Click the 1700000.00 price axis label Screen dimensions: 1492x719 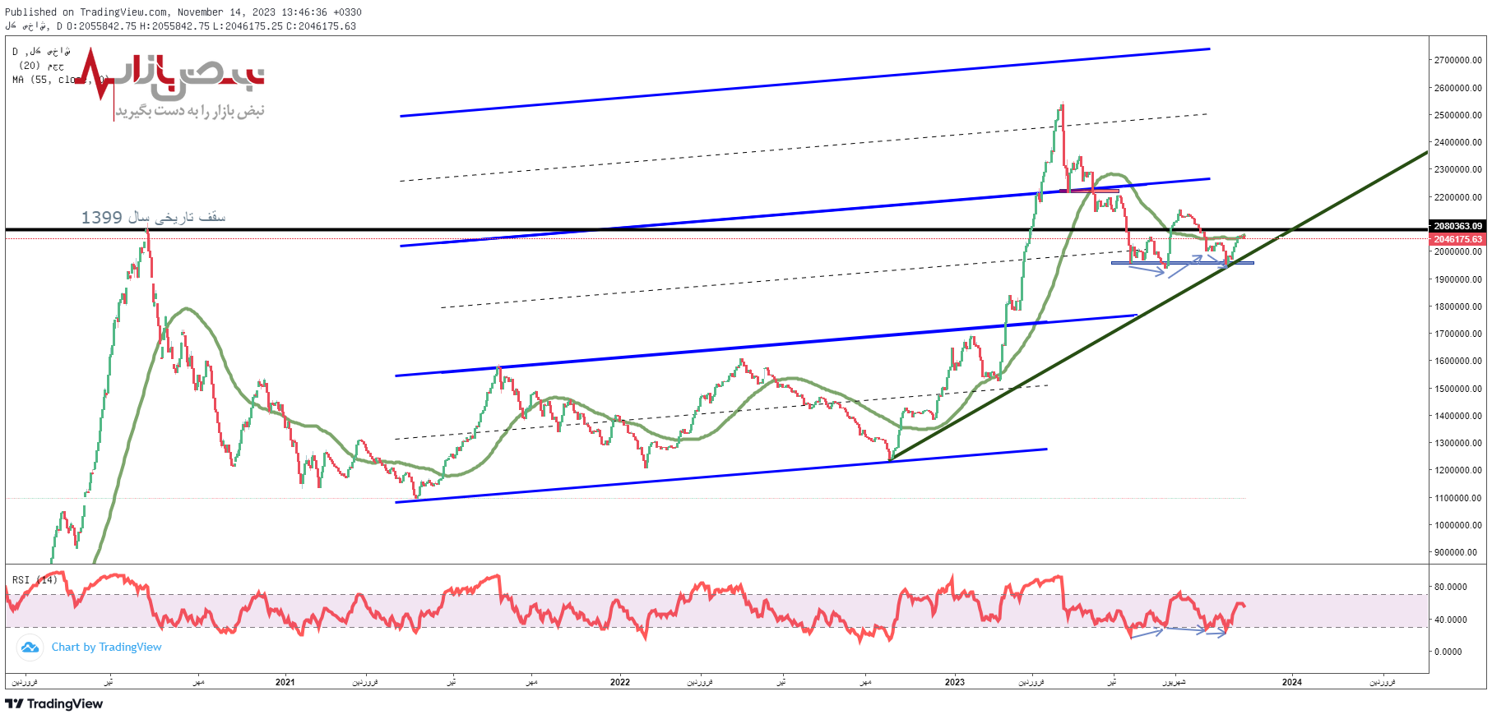coord(1457,334)
